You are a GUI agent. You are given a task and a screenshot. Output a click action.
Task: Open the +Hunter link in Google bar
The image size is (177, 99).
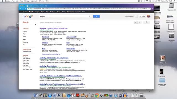(x=25, y=12)
